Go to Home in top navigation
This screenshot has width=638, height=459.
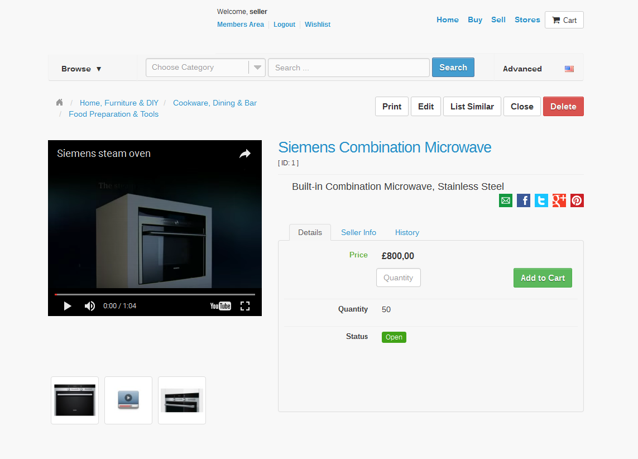(448, 20)
